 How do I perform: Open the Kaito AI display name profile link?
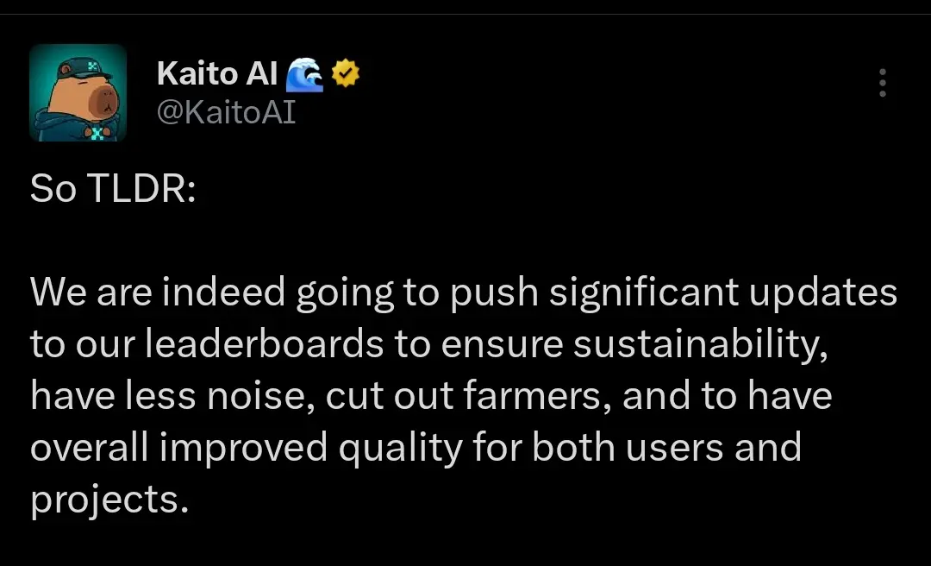click(x=217, y=74)
